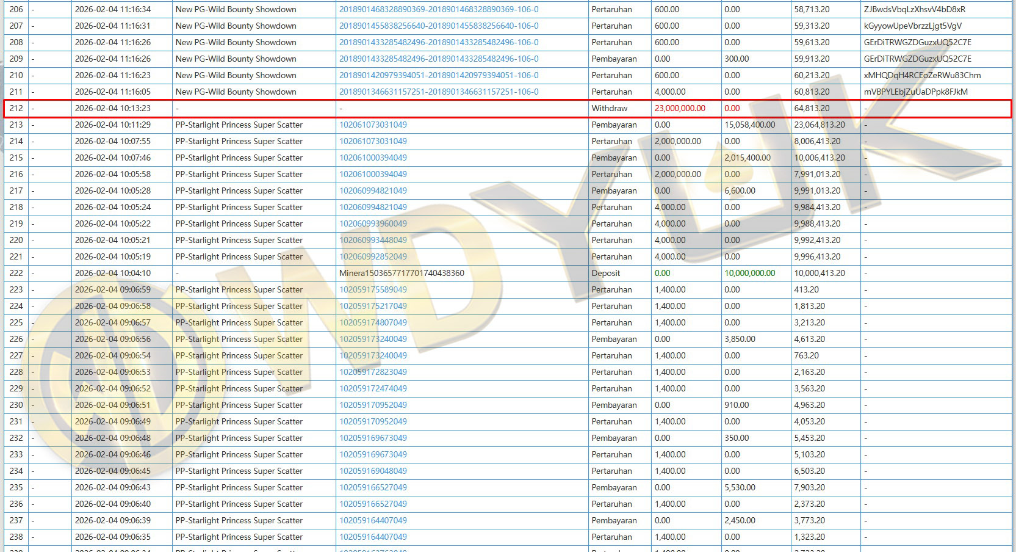
Task: Click the green 10,000,000.00 deposit amount
Action: (x=749, y=274)
